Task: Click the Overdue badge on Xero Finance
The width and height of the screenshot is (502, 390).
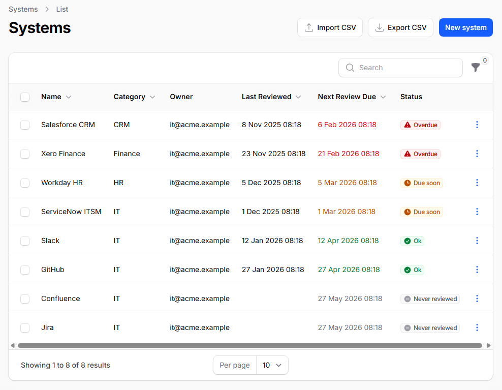Action: point(420,154)
